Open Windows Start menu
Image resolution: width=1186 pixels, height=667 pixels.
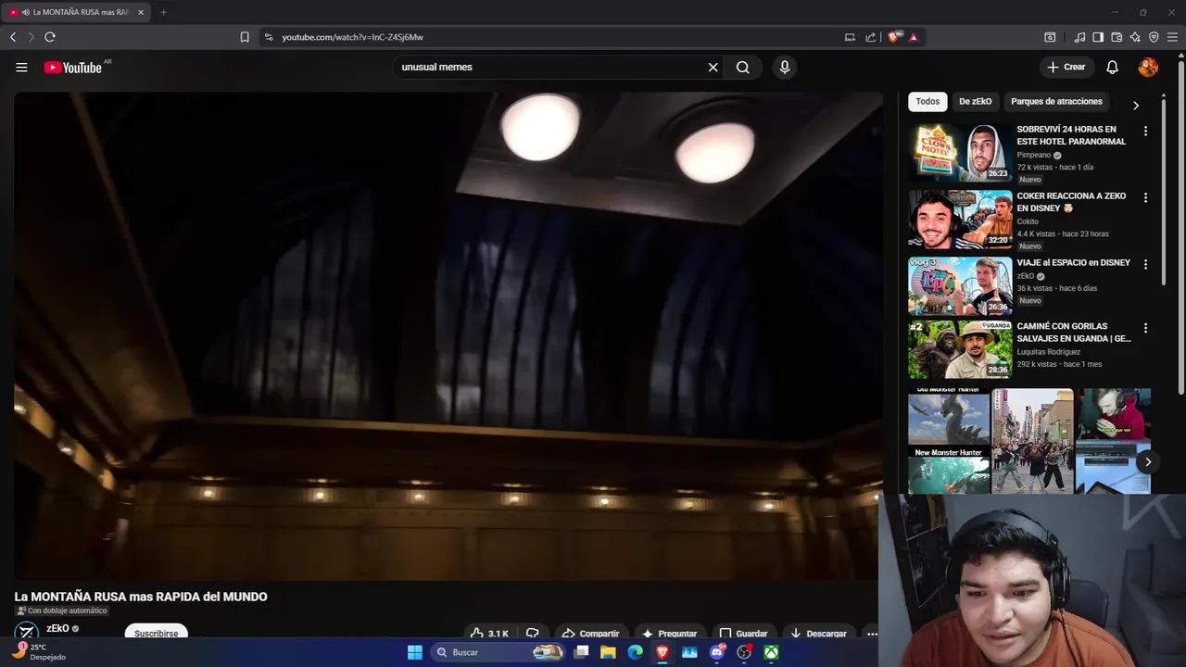pos(415,652)
